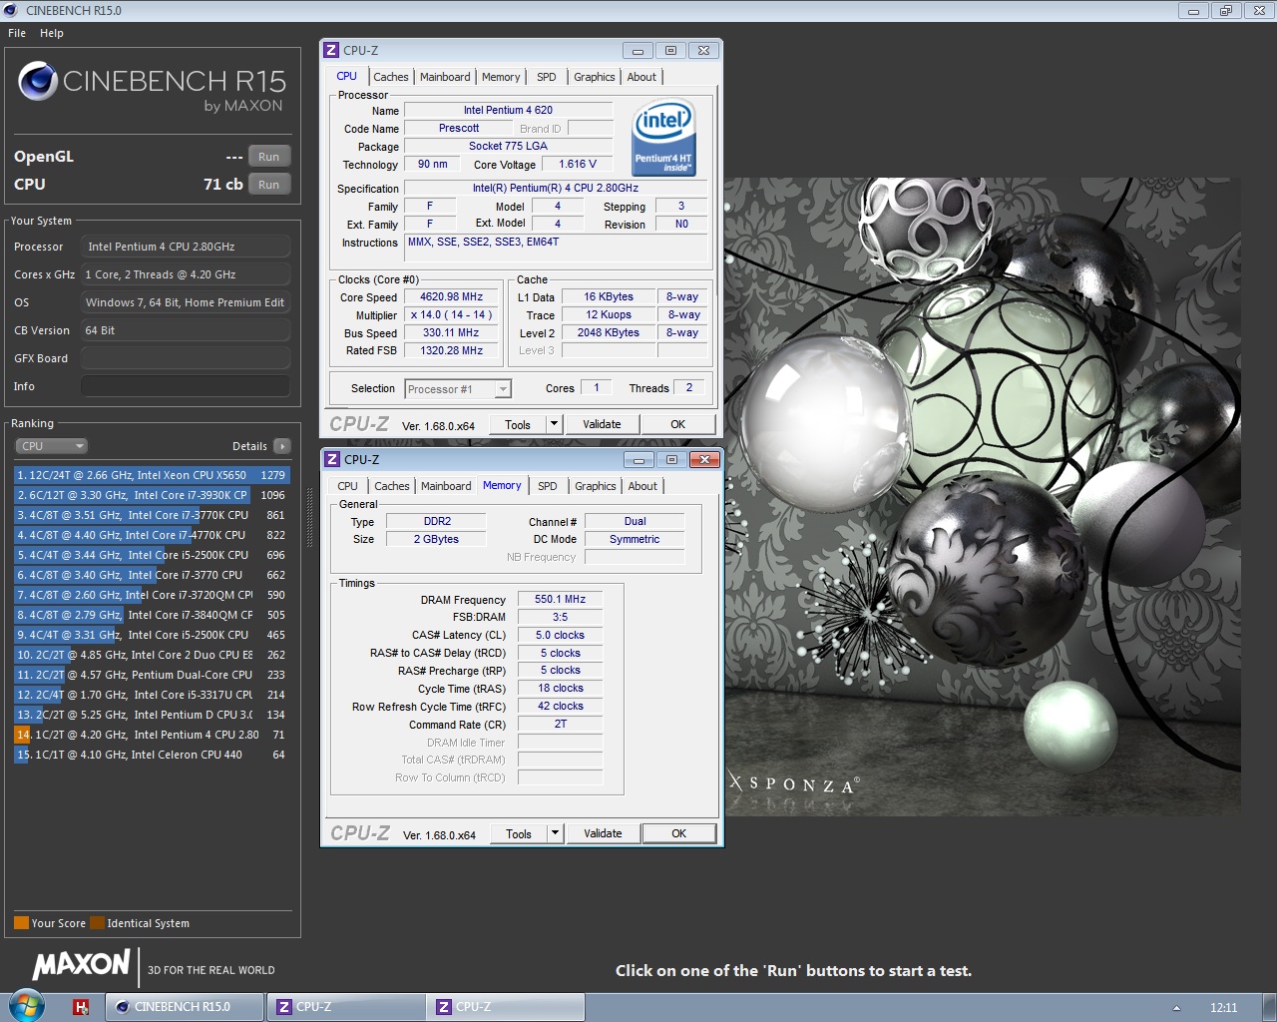The height and width of the screenshot is (1022, 1277).
Task: Open SPD tab in lower CPU-Z window
Action: [548, 486]
